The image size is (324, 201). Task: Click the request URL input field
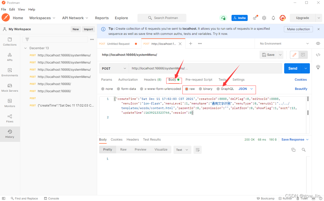pyautogui.click(x=205, y=68)
